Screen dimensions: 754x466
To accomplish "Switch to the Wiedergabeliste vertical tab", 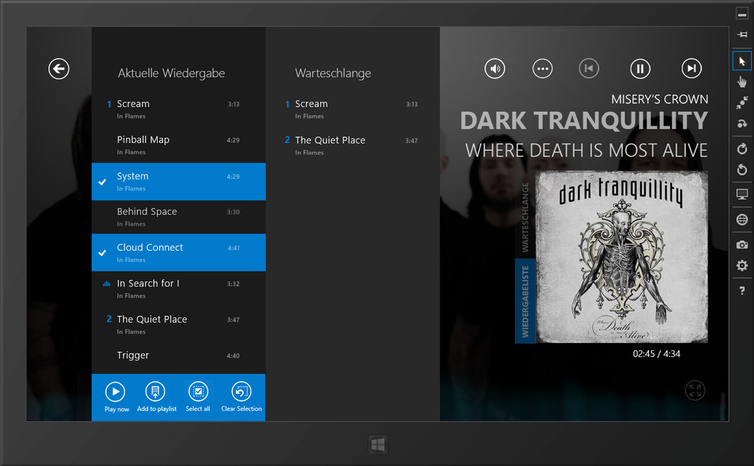I will click(525, 301).
